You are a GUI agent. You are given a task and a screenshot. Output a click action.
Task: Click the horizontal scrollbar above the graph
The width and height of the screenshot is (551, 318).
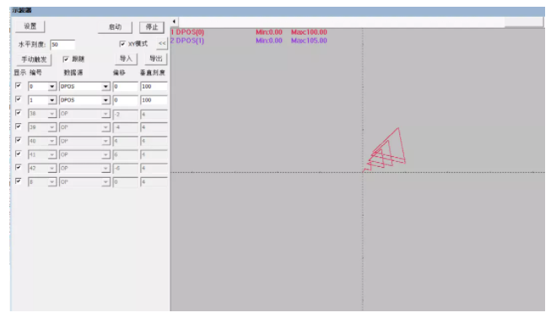pos(341,22)
